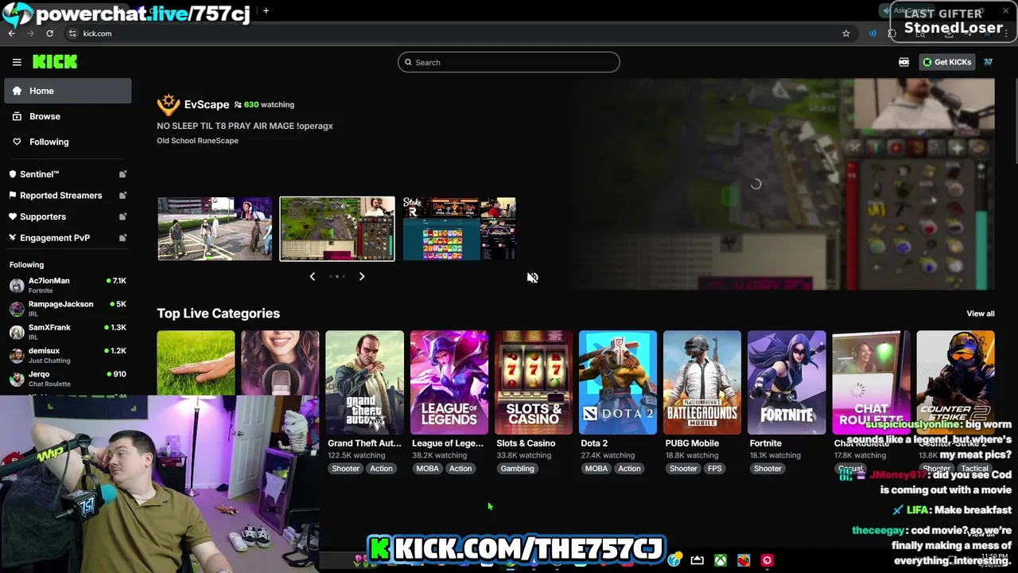Click the KICK drops icon beside Get KICKs
The image size is (1018, 573).
[x=904, y=62]
